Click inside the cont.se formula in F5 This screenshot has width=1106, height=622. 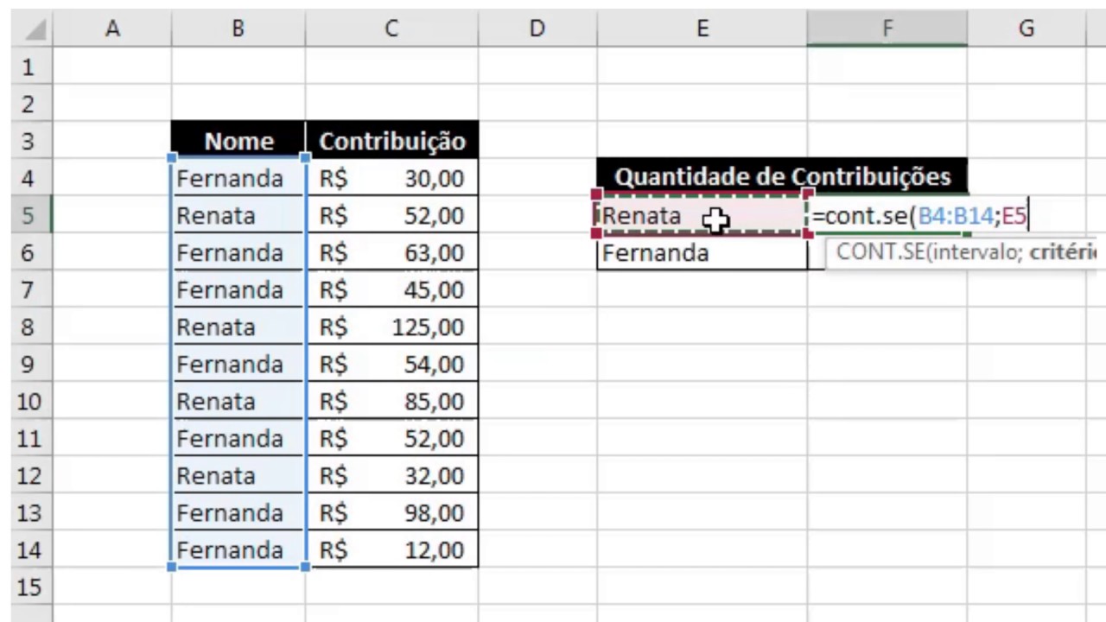point(919,216)
